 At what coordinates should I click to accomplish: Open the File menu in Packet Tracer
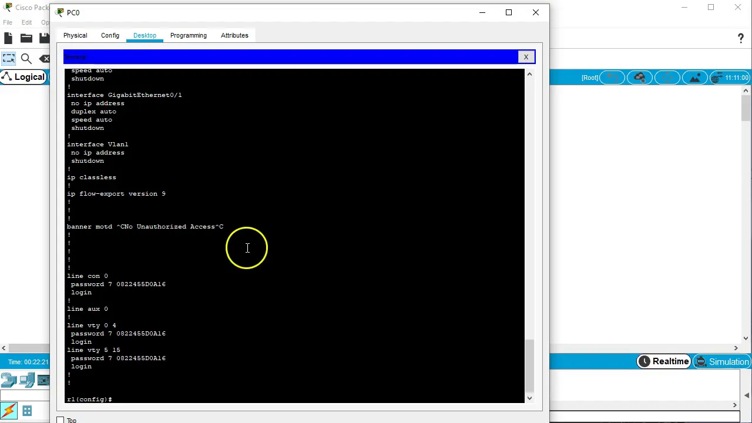[x=8, y=22]
